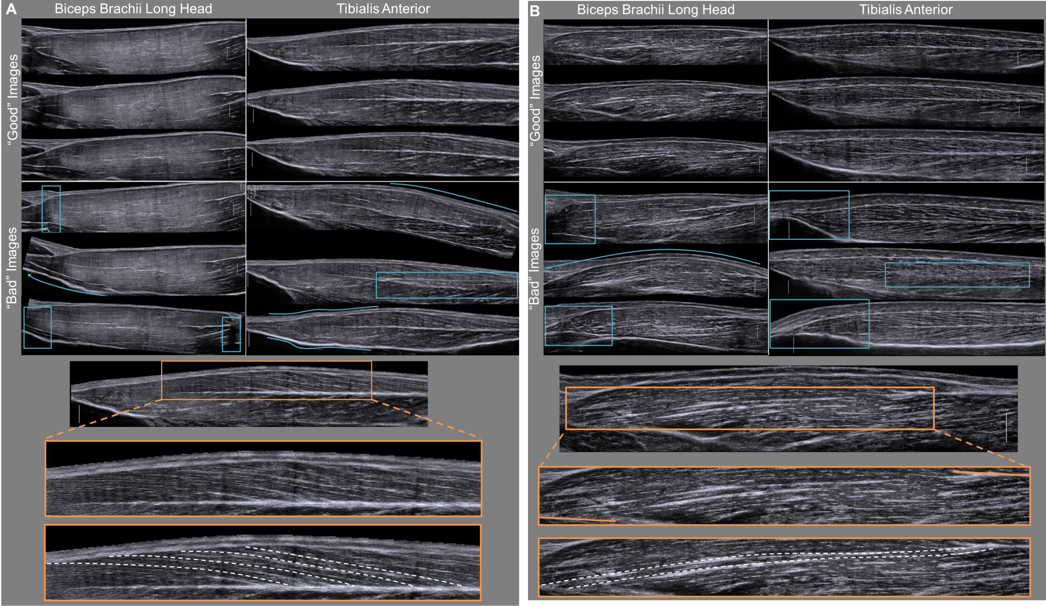Viewport: 1046px width, 606px height.
Task: Select Tibialis Anterior heading in panel B
Action: coord(905,10)
